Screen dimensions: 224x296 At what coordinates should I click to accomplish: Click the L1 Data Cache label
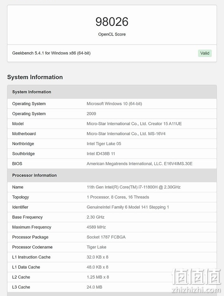[26, 267]
